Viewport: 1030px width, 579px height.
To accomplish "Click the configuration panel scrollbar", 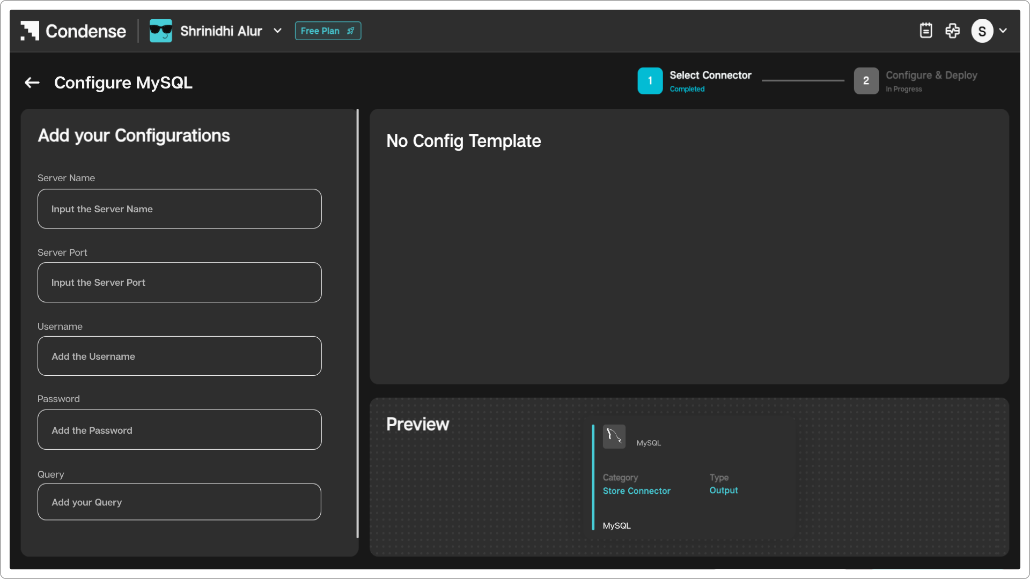I will pos(357,323).
